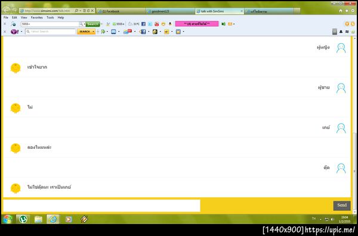The height and width of the screenshot is (236, 358).
Task: Click the user avatar beside ตุ๊ด
Action: [x=341, y=168]
